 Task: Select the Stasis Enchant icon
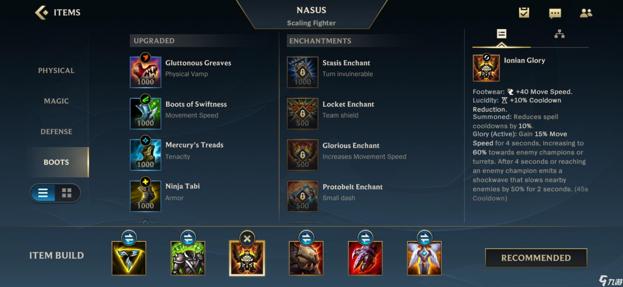pos(302,72)
